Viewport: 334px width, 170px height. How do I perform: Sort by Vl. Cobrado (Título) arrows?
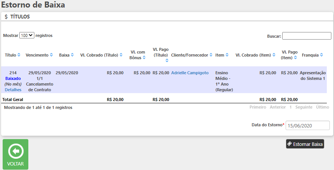(x=121, y=55)
